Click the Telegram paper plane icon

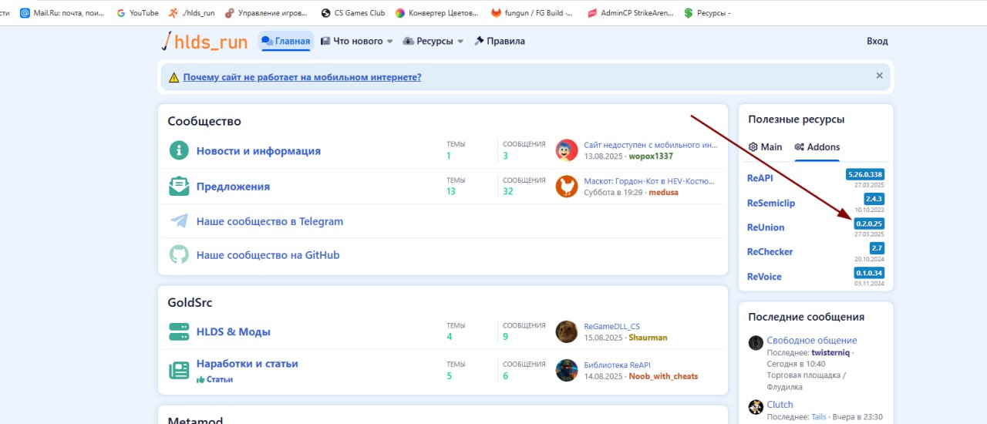point(179,221)
